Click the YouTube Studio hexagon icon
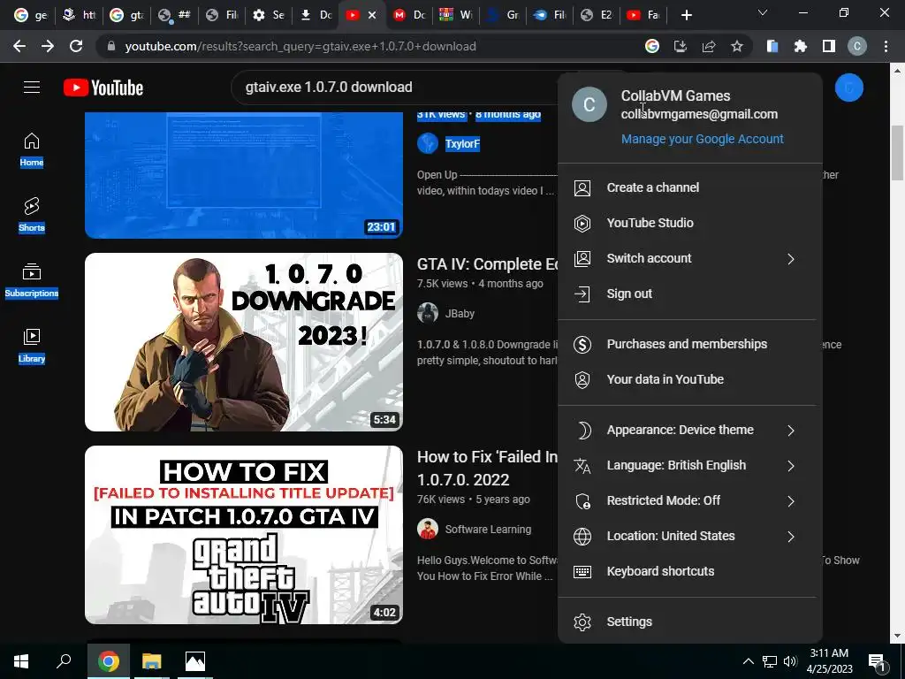 tap(582, 223)
